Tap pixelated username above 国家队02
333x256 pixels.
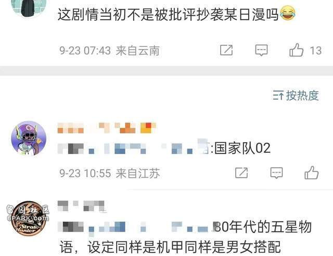click(x=107, y=128)
